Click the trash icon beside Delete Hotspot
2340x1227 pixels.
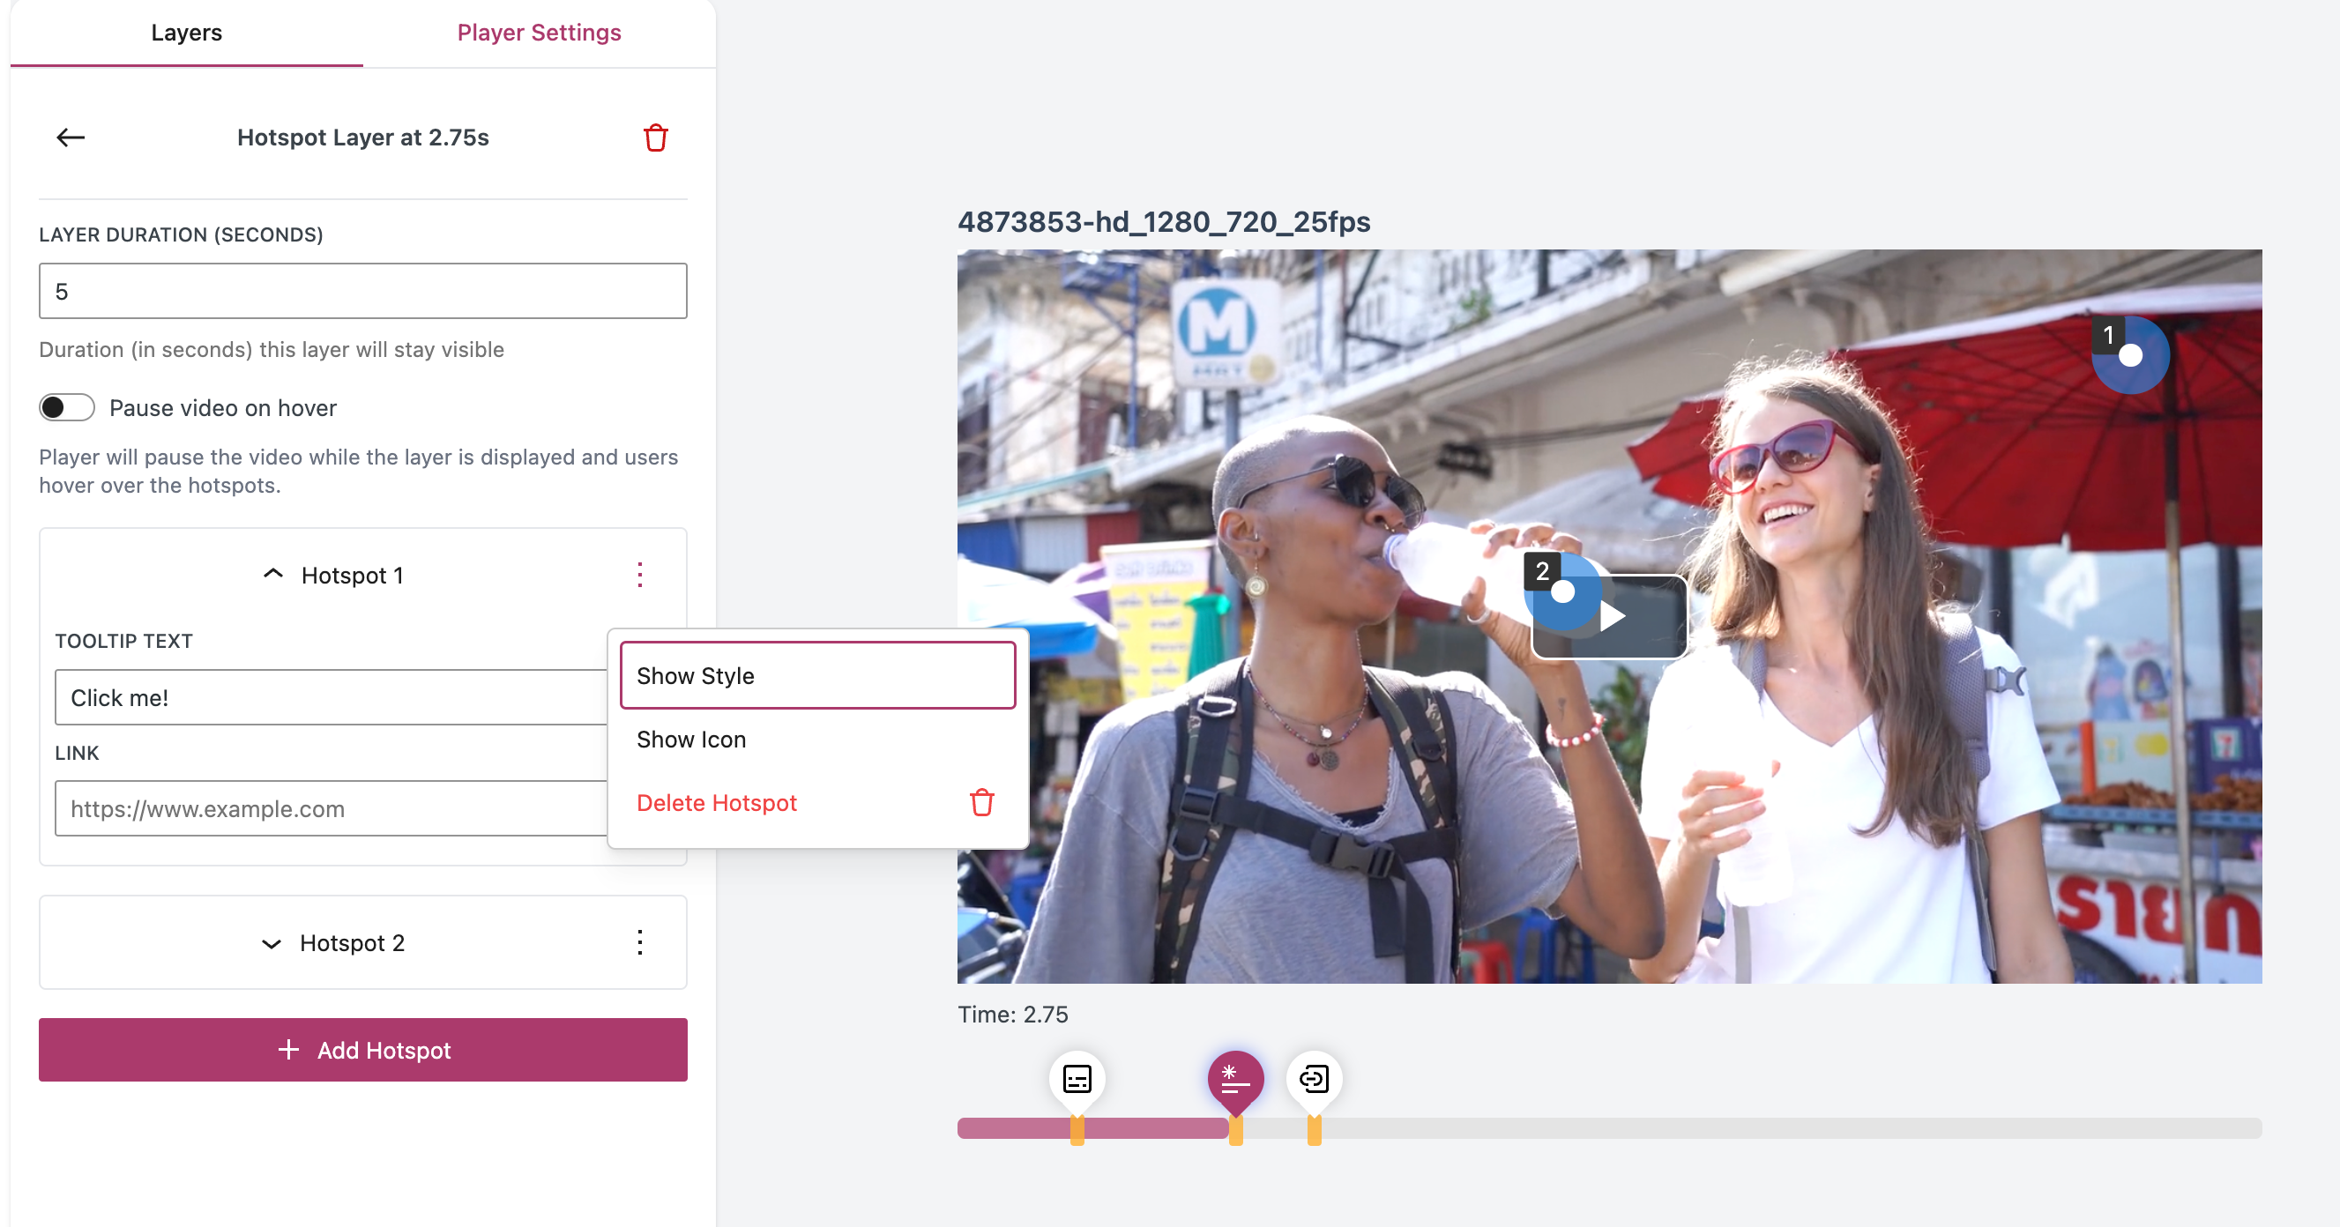(981, 803)
